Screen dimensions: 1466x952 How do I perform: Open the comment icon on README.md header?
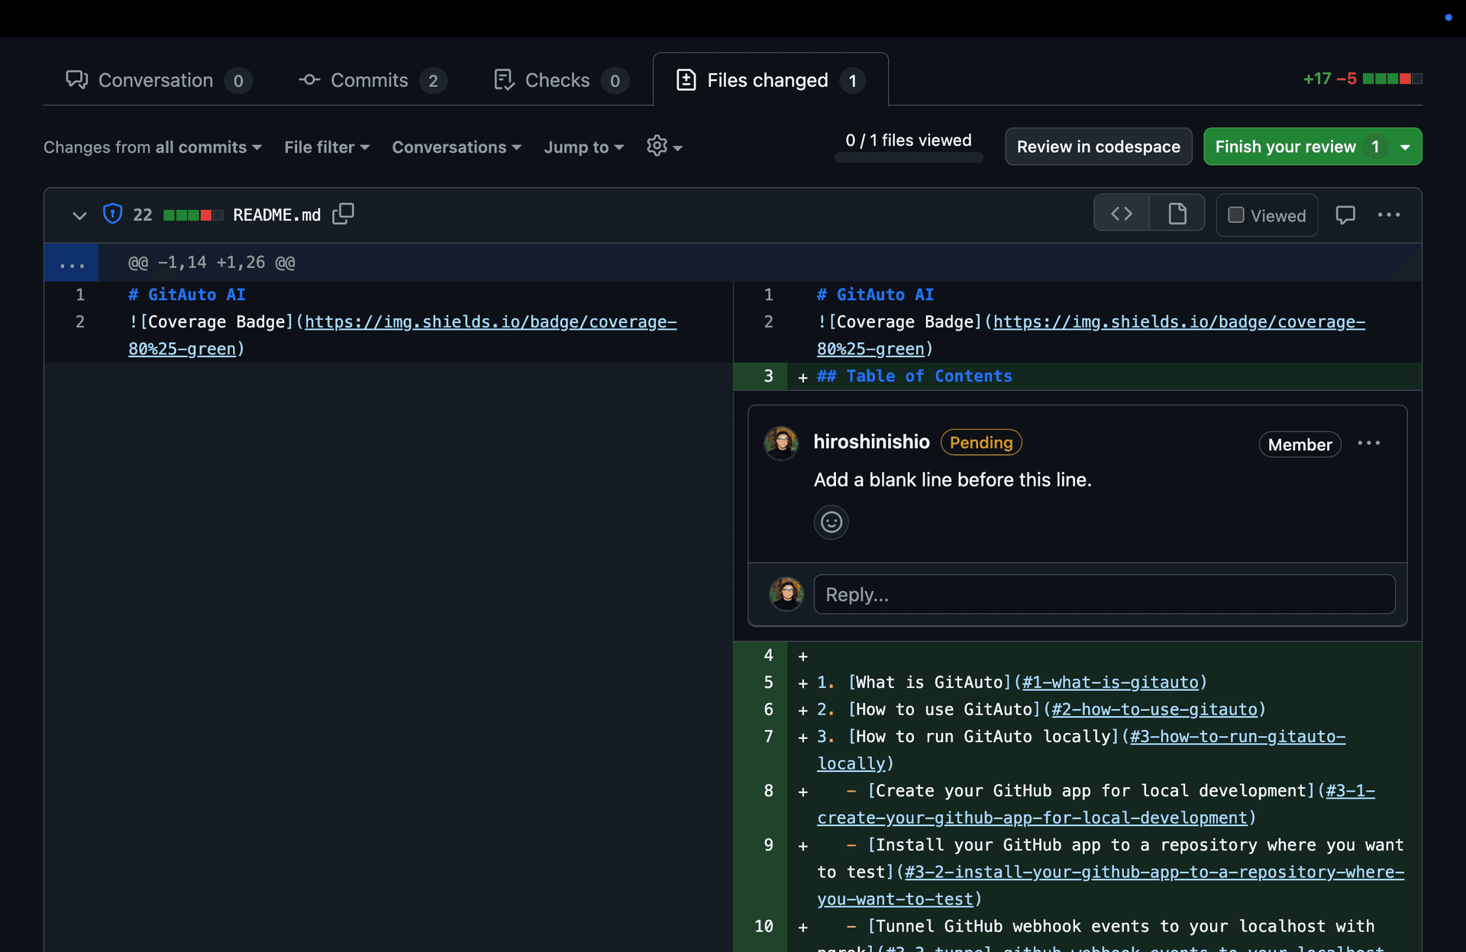point(1345,215)
